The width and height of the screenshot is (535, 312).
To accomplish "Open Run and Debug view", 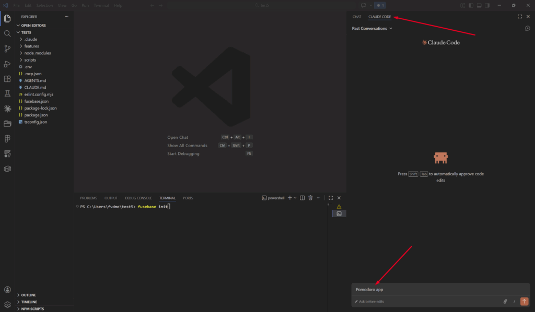I will tap(7, 64).
